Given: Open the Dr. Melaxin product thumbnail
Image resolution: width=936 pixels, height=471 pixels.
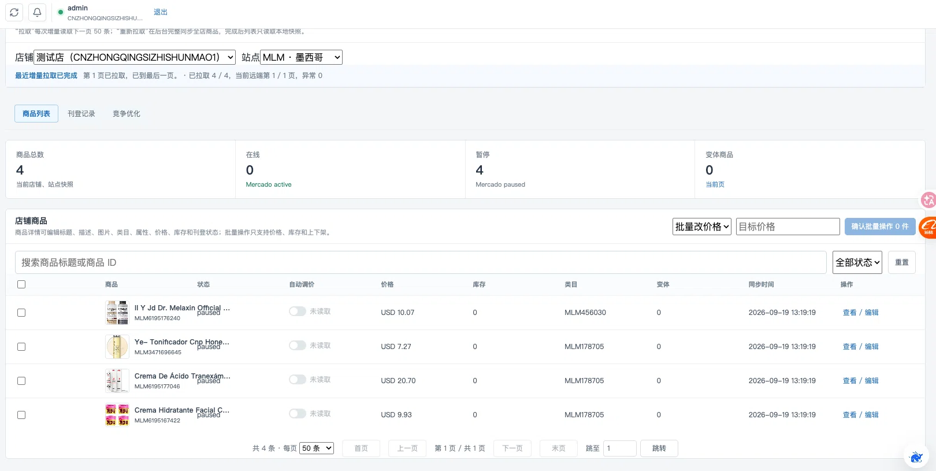Looking at the screenshot, I should (x=117, y=313).
